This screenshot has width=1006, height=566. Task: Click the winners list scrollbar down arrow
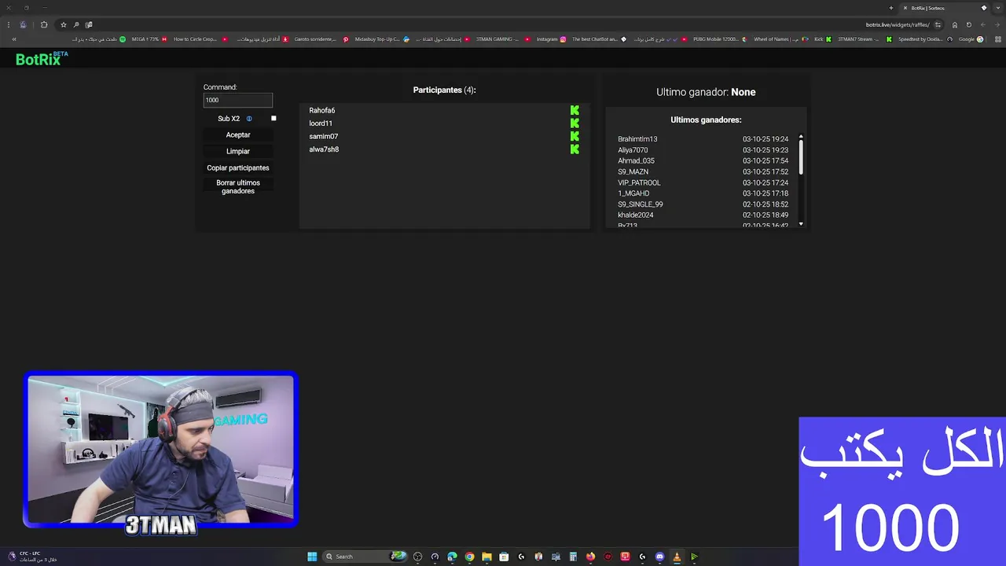tap(801, 224)
